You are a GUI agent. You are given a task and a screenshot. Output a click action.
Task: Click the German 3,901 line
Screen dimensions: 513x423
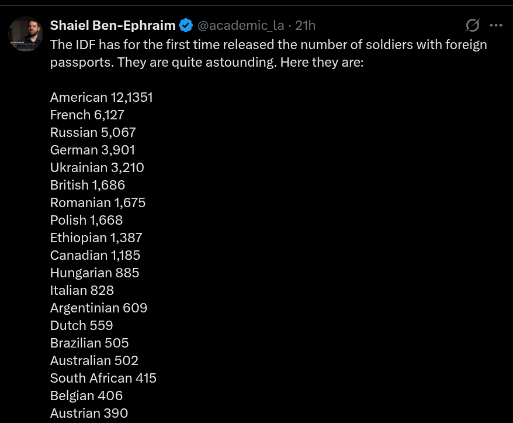[x=92, y=150]
